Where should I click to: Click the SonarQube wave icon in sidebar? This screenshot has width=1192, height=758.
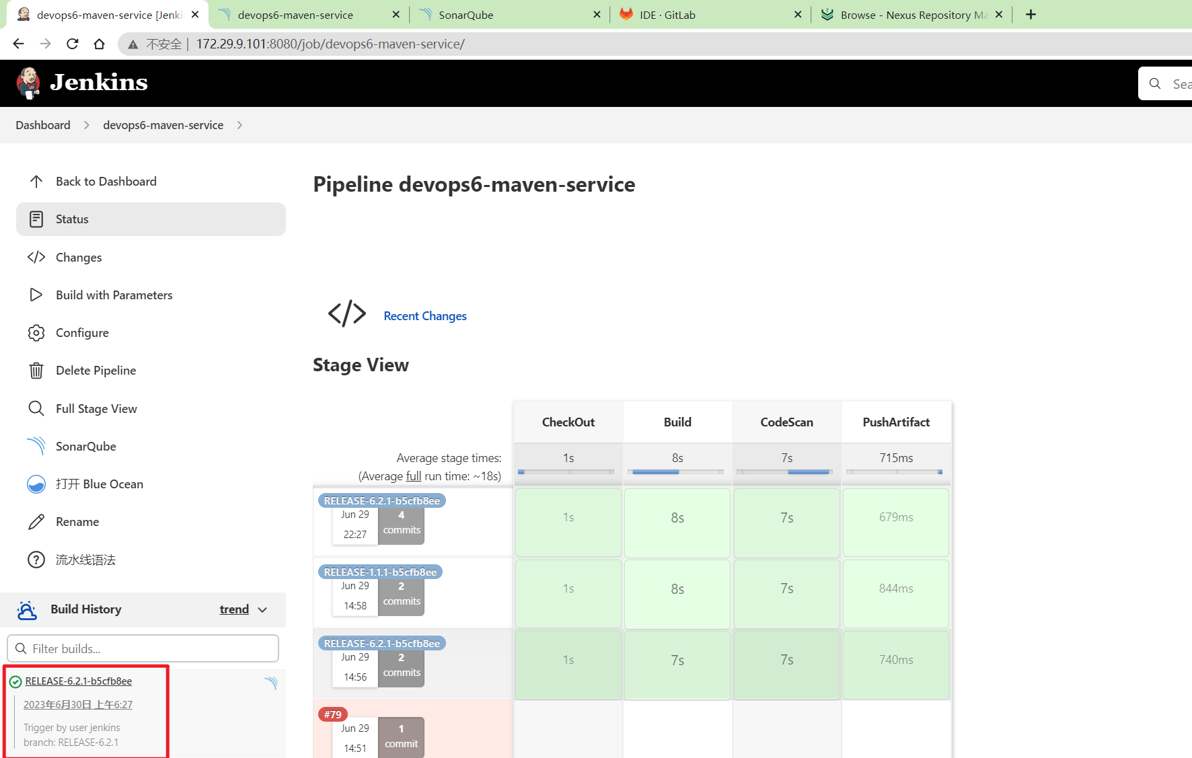point(36,447)
